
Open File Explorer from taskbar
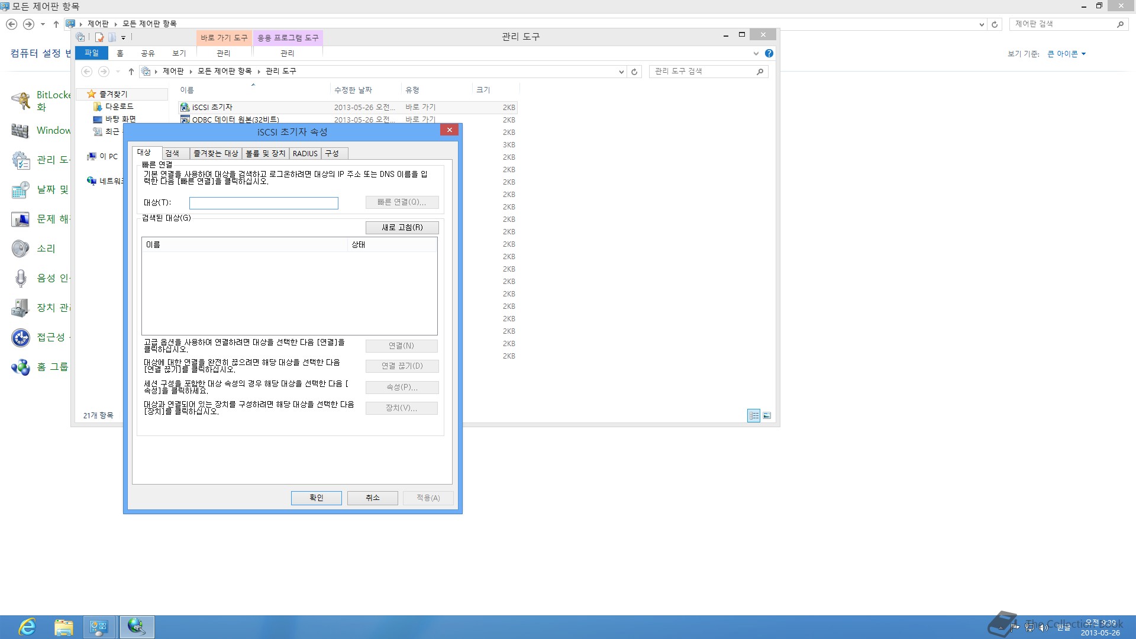(x=63, y=627)
